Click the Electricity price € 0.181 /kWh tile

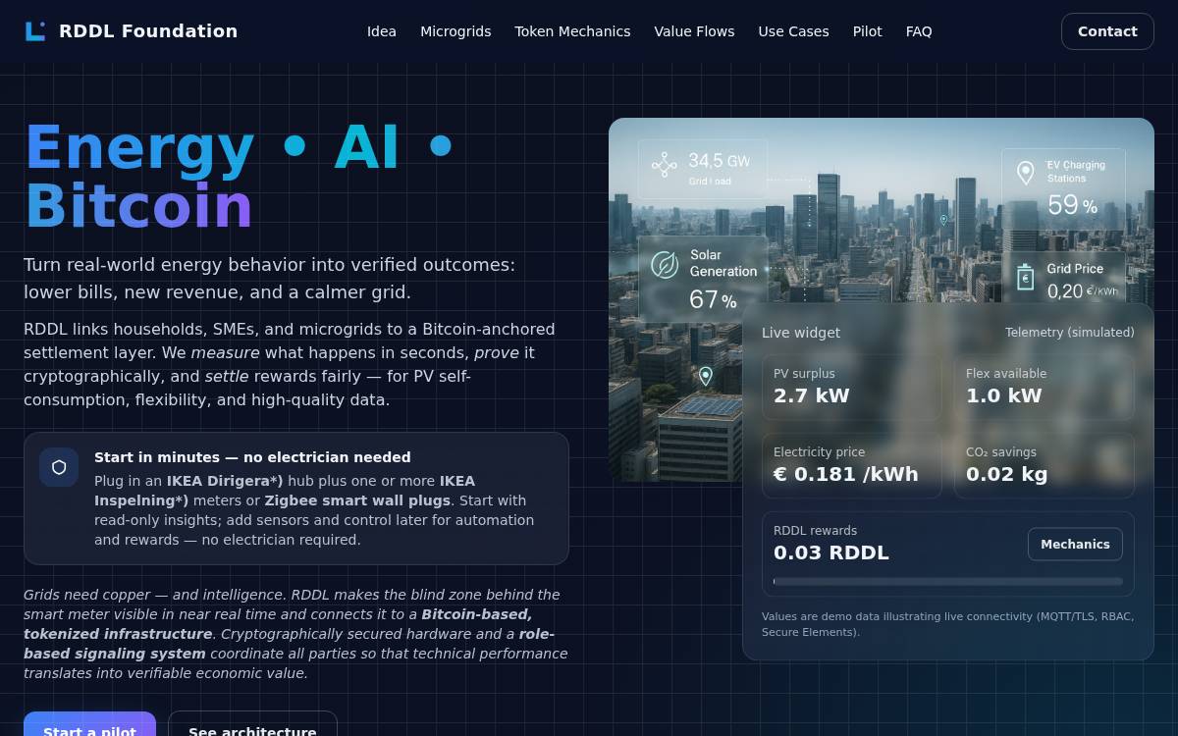pos(852,466)
